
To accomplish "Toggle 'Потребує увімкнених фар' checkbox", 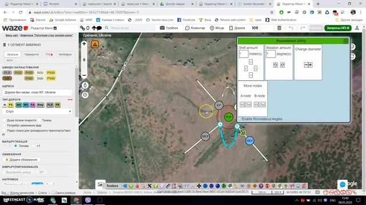I will point(4,125).
